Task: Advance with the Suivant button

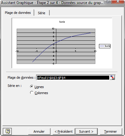Action: click(x=86, y=131)
